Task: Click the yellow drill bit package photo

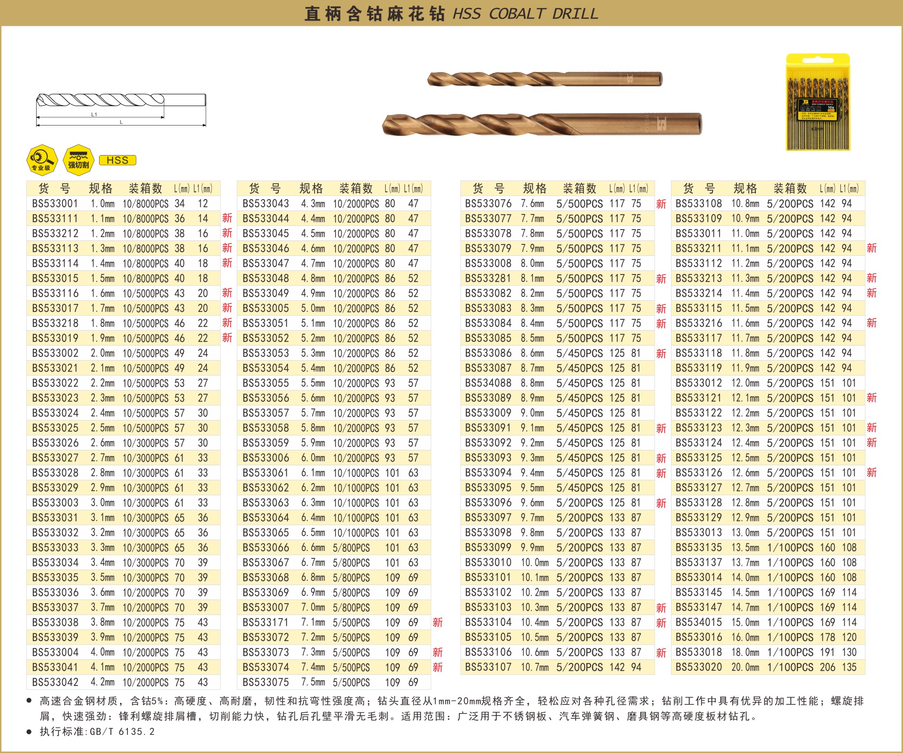Action: point(818,102)
